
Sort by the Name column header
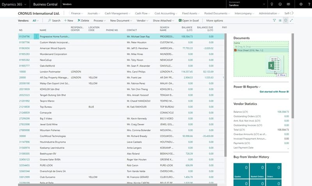click(43, 30)
